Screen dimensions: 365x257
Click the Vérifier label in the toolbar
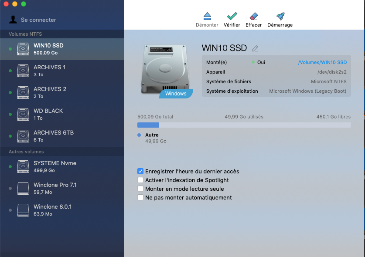(x=232, y=25)
